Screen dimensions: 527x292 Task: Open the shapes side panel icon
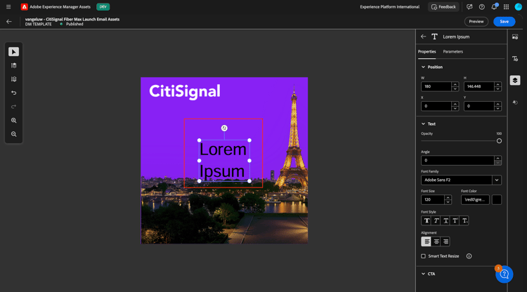515,102
